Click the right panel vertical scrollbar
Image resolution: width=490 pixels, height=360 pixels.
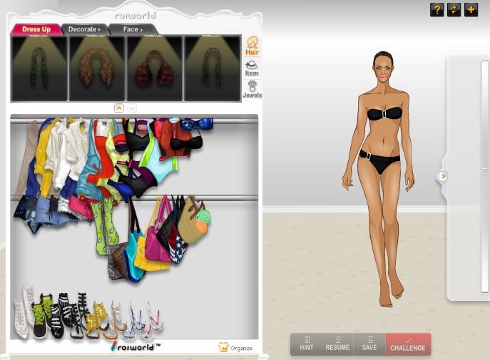point(485,178)
